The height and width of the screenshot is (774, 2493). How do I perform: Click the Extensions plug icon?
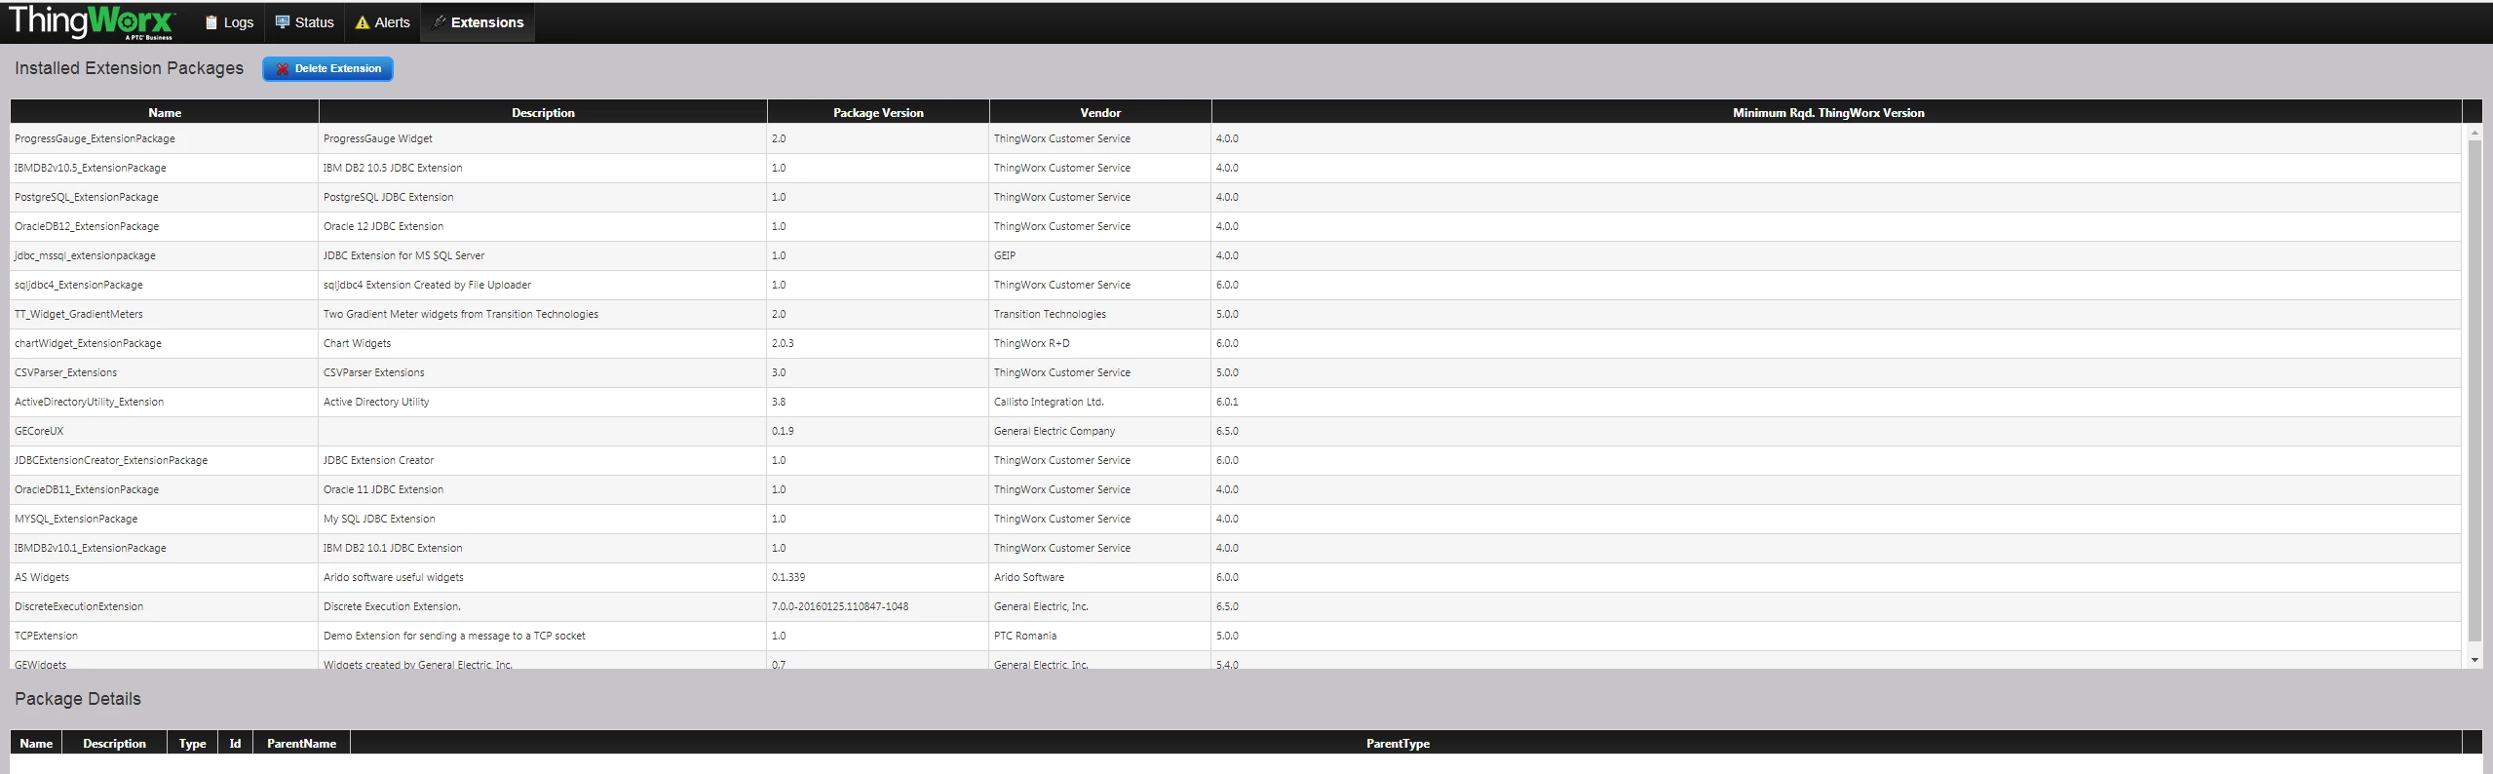pyautogui.click(x=440, y=22)
